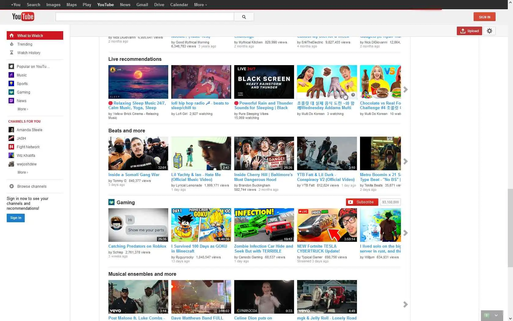Subscribe to the Gaming channel

(x=362, y=202)
